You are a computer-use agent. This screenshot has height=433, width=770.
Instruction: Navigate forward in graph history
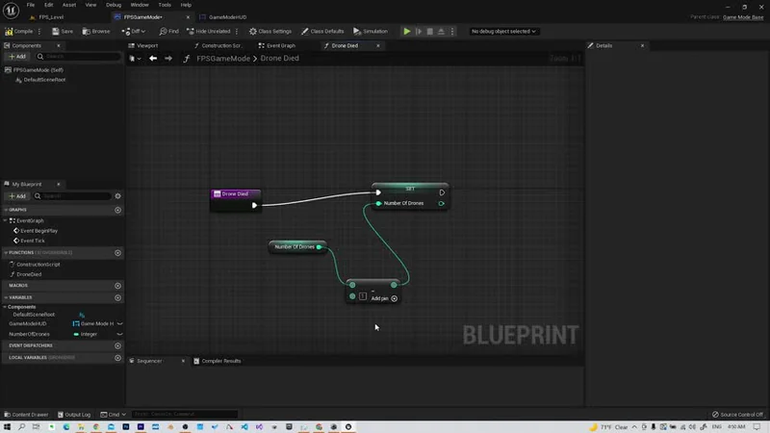(168, 59)
